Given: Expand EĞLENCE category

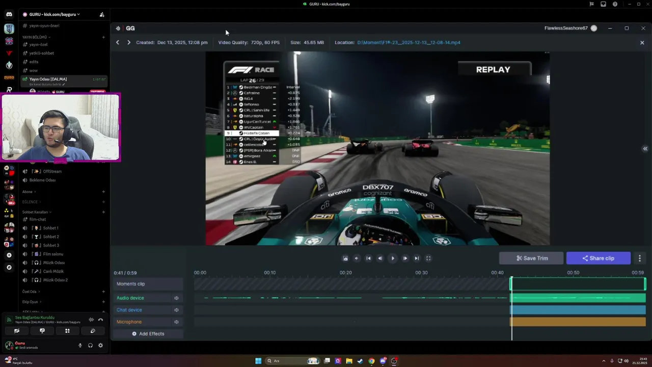Looking at the screenshot, I should click(x=30, y=202).
